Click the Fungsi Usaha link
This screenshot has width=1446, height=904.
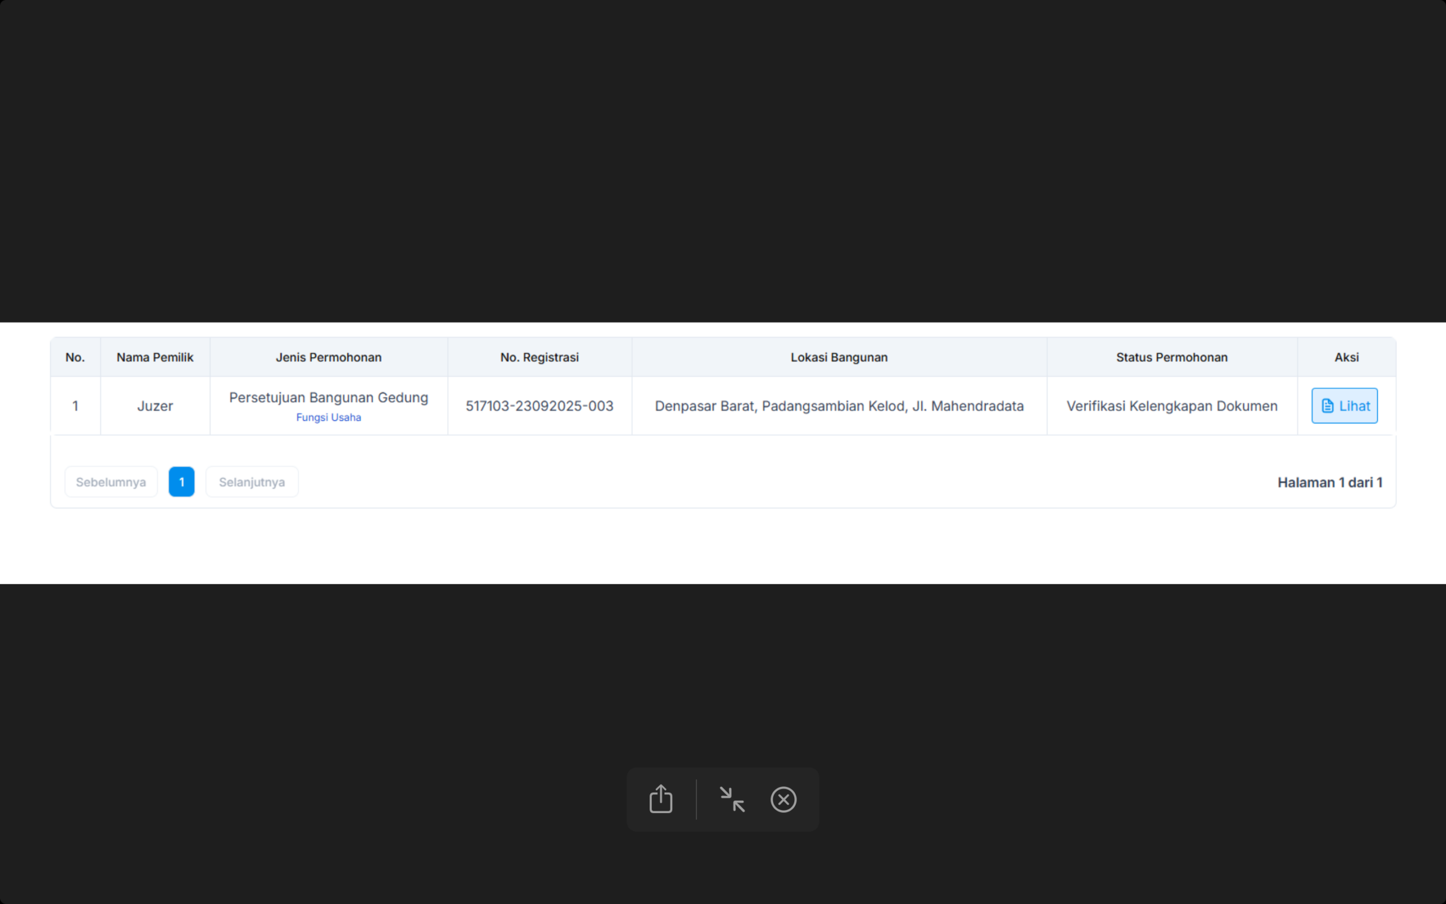coord(329,418)
